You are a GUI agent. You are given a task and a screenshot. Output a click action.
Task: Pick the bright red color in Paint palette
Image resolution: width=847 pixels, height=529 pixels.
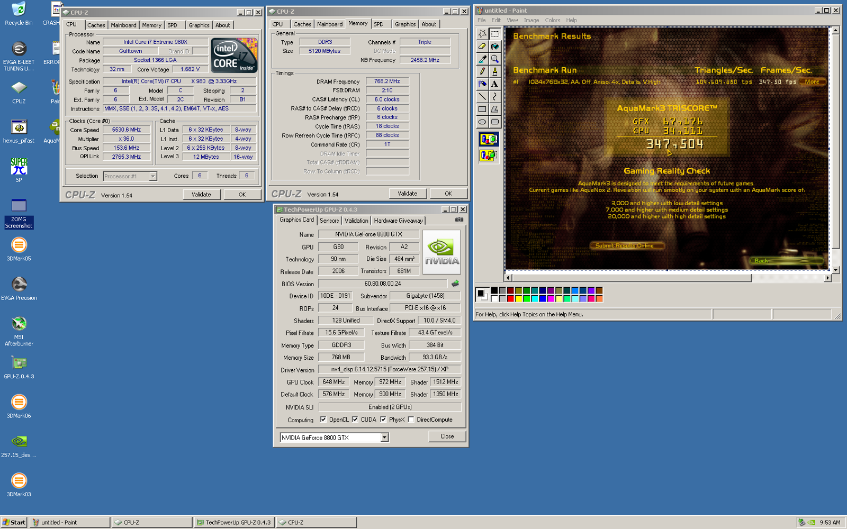pyautogui.click(x=510, y=298)
